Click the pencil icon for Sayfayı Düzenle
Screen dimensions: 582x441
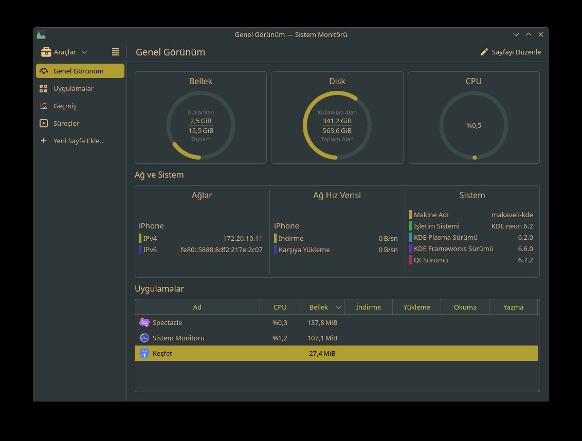(484, 52)
